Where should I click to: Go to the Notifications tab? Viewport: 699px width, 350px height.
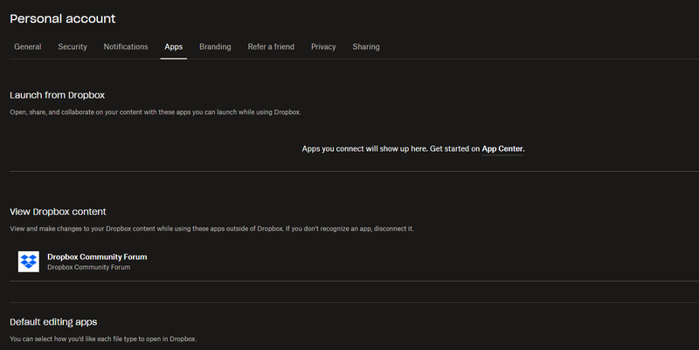pyautogui.click(x=126, y=47)
